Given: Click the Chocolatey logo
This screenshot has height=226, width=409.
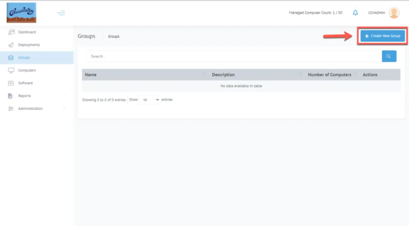Looking at the screenshot, I should click(x=21, y=13).
